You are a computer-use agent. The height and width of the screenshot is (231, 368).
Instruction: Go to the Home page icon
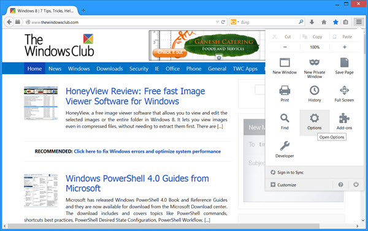coord(324,22)
